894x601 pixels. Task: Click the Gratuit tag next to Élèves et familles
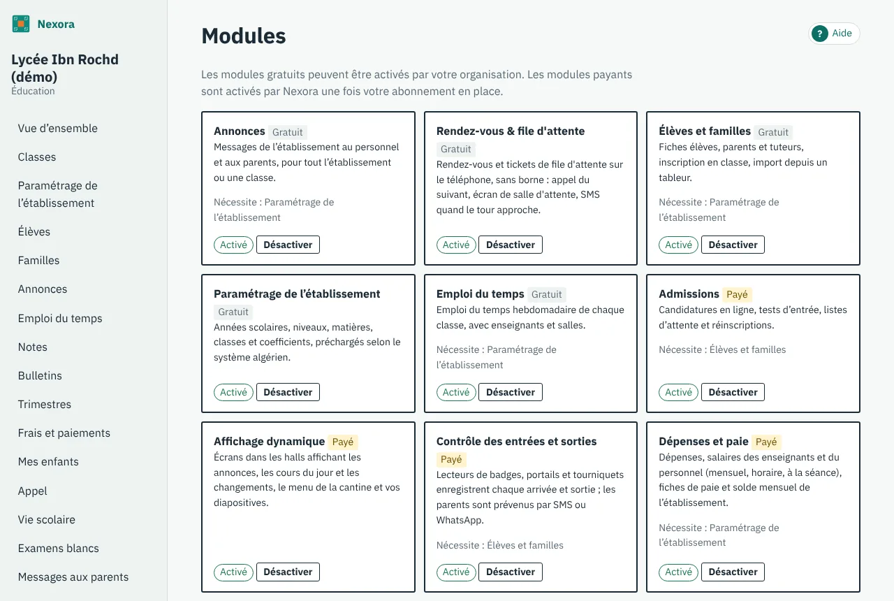click(773, 132)
